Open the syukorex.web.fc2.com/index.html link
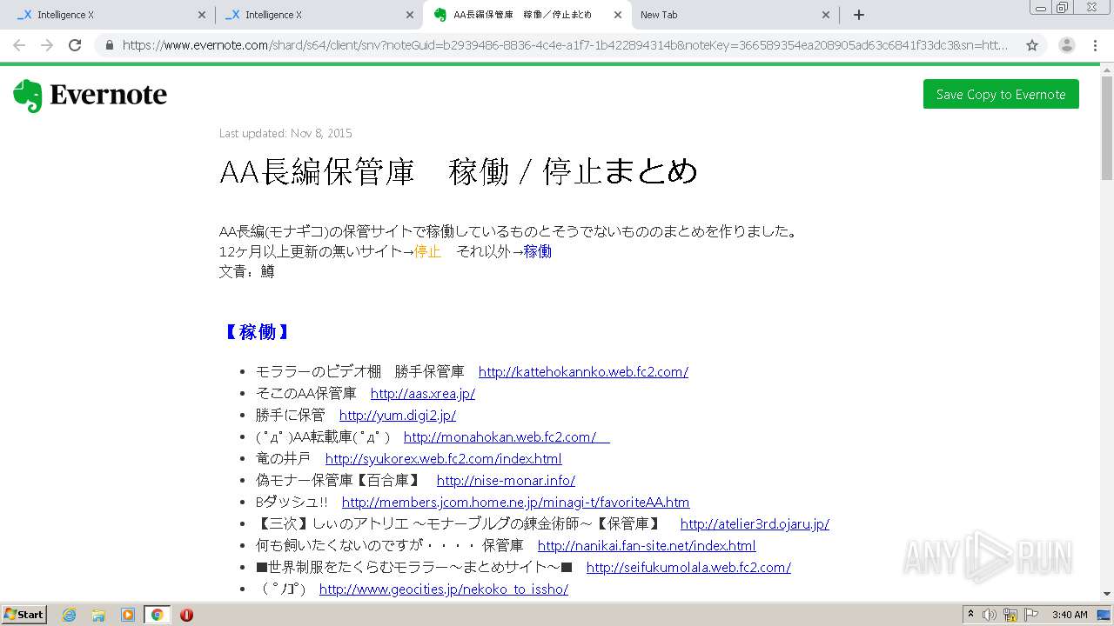Image resolution: width=1114 pixels, height=626 pixels. 443,459
